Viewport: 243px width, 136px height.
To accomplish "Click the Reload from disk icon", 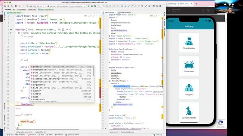I will (12, 6).
